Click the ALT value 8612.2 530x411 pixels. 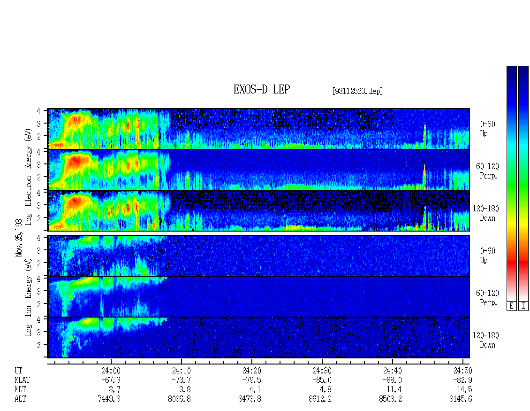pos(320,399)
